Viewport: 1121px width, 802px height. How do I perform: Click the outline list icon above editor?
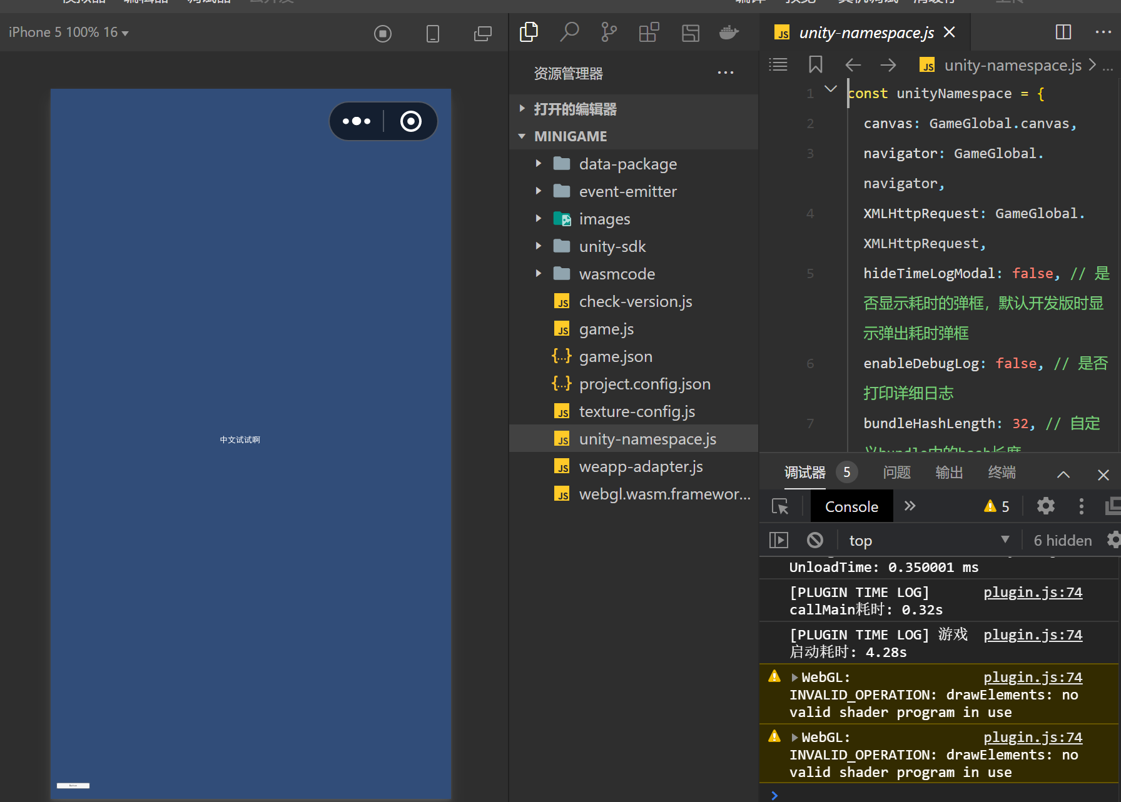pos(778,64)
